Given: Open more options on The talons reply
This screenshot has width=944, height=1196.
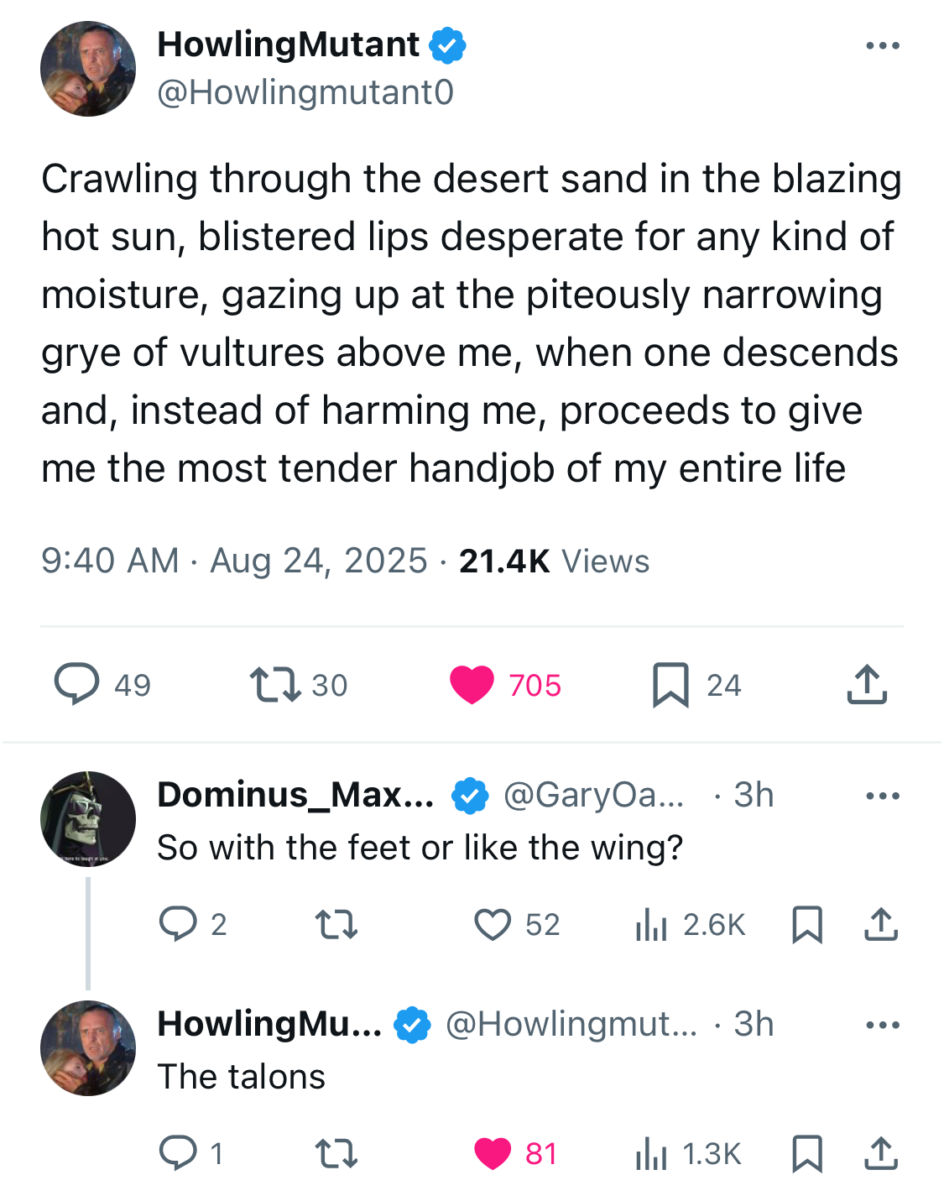Looking at the screenshot, I should tap(883, 1025).
